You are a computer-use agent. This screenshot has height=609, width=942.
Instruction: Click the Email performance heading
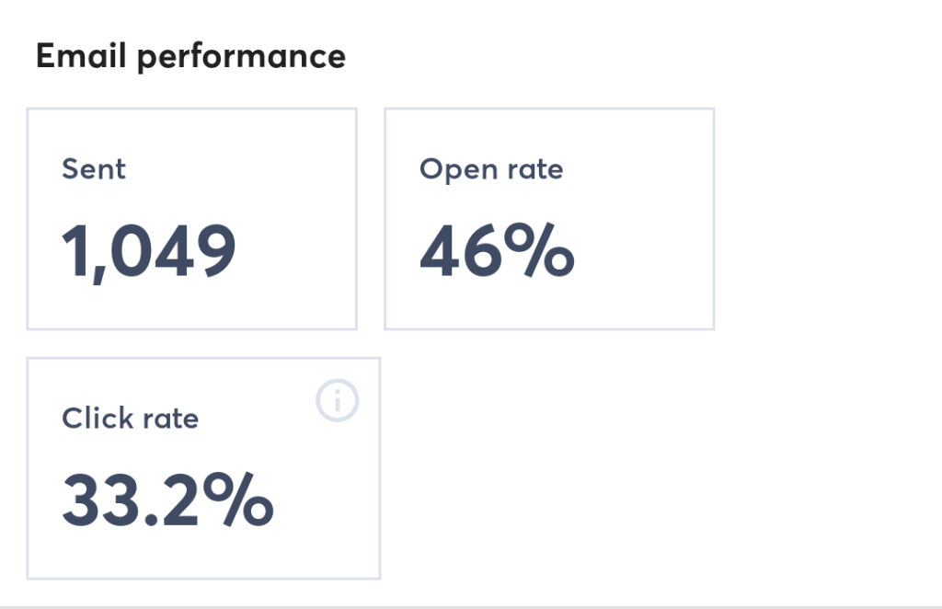190,55
